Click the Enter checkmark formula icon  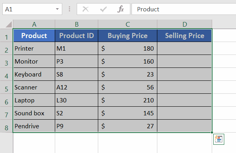103,9
